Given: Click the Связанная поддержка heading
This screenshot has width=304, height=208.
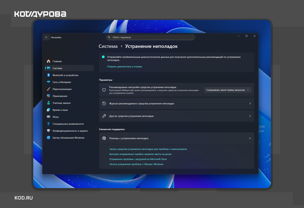Looking at the screenshot, I should 112,129.
